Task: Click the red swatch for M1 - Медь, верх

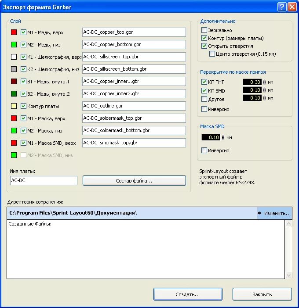Action: pyautogui.click(x=14, y=32)
